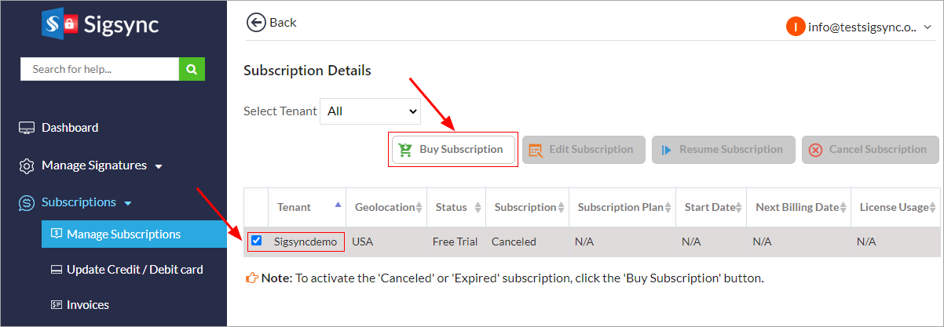
Task: Expand the Manage Signatures submenu arrow
Action: (x=159, y=167)
